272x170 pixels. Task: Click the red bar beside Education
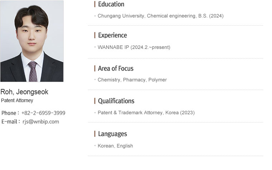(x=95, y=4)
